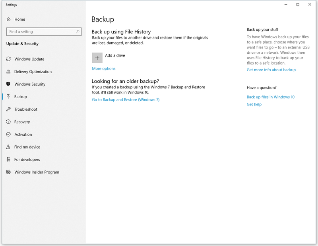The image size is (318, 246).
Task: Open More options link
Action: pyautogui.click(x=104, y=68)
